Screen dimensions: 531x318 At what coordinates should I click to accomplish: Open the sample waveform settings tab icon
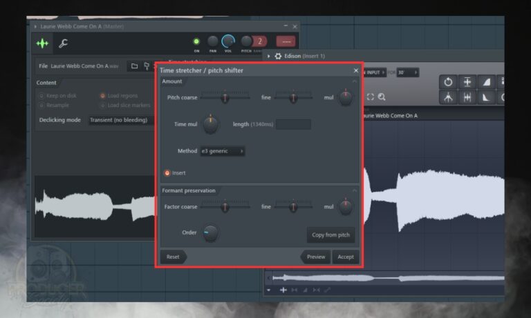(42, 43)
